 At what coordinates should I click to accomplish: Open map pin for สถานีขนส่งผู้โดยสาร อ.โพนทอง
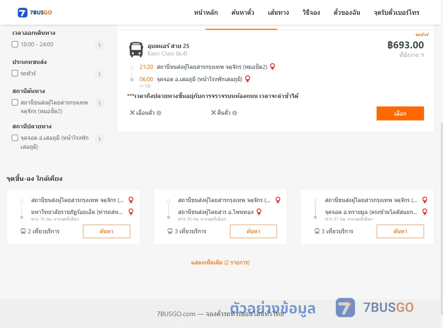(x=259, y=212)
